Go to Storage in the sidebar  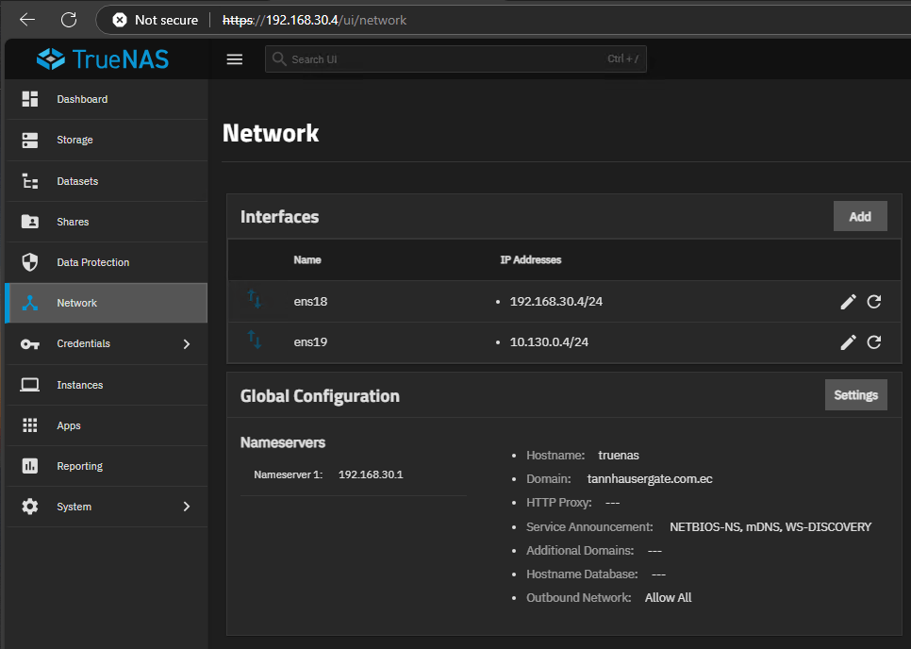75,140
